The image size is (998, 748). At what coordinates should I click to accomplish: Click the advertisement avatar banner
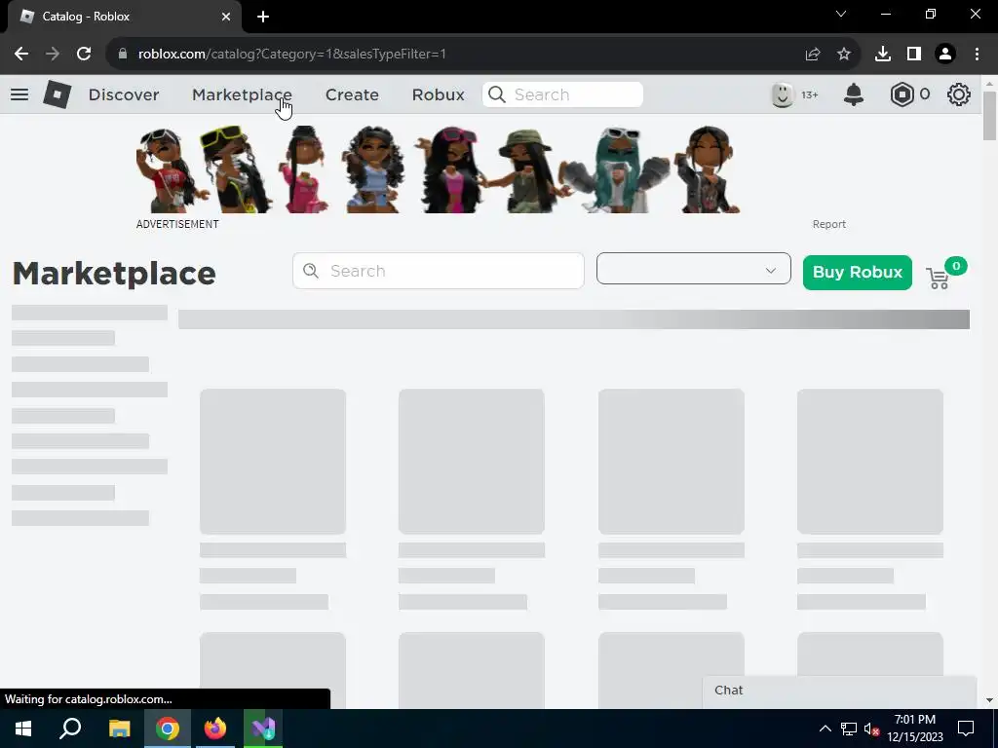[x=439, y=169]
